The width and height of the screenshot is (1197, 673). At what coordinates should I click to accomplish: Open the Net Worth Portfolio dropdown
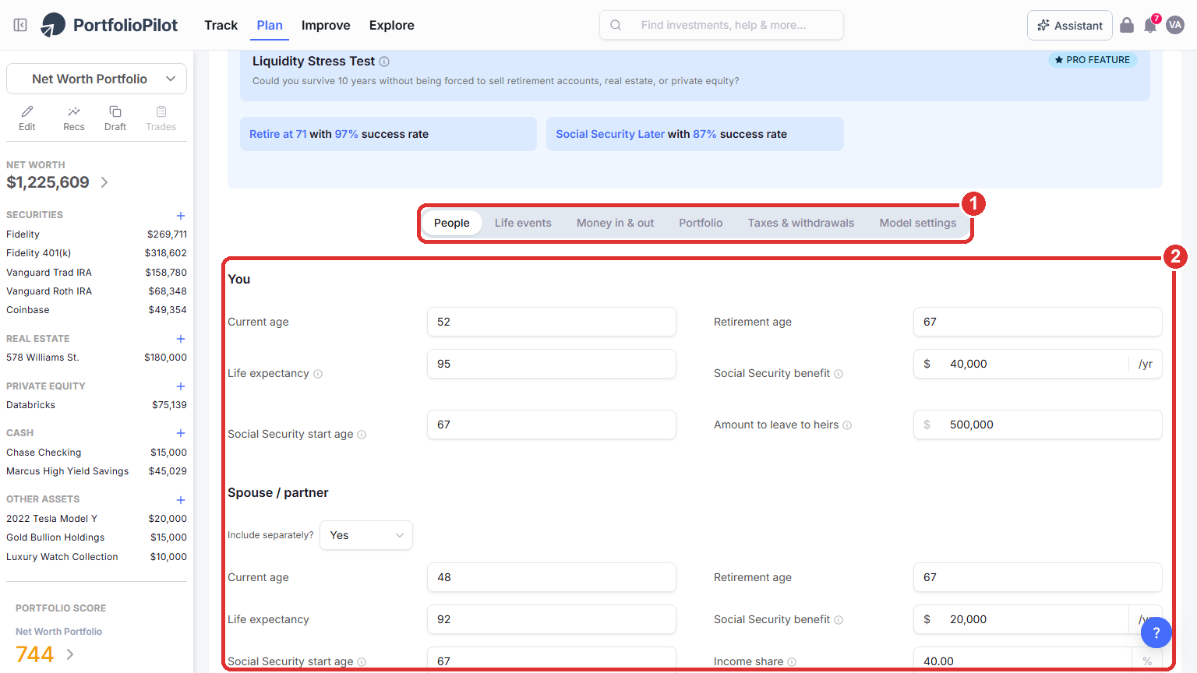tap(97, 79)
